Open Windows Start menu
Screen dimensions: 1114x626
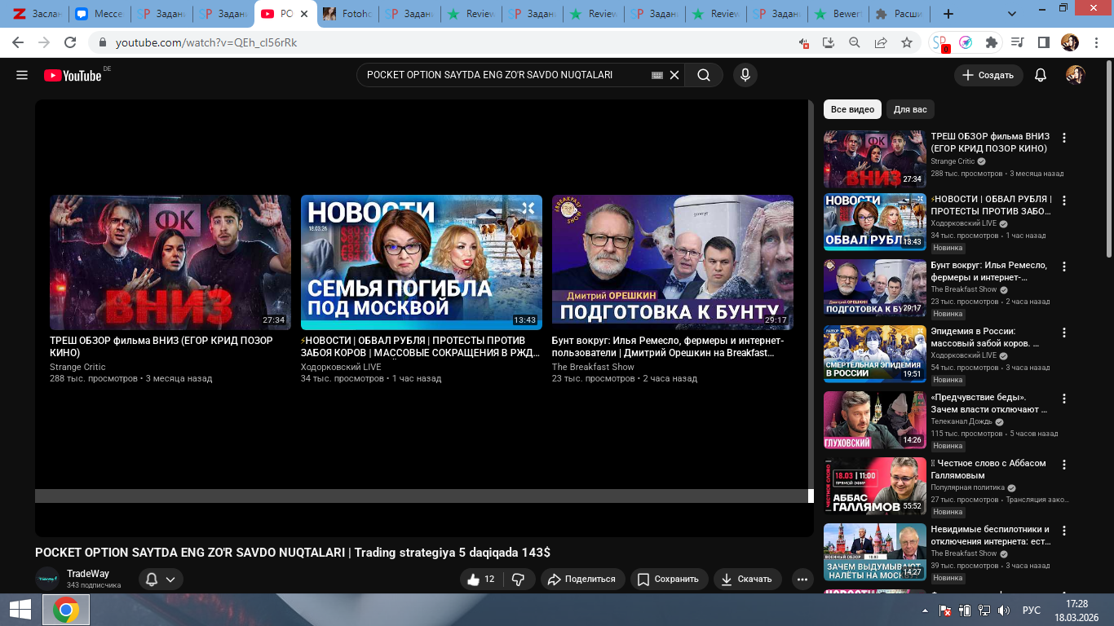pyautogui.click(x=20, y=610)
